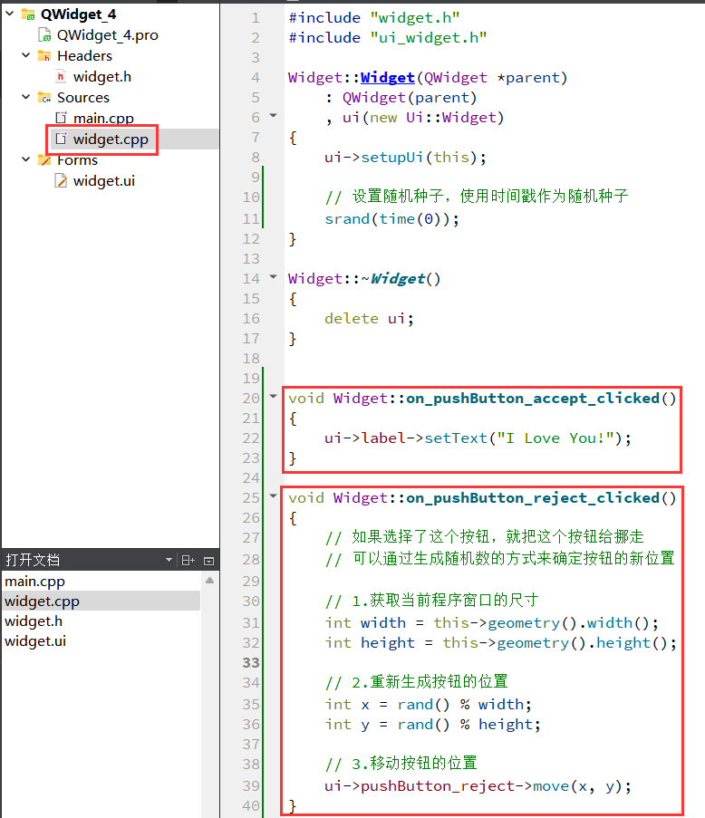Click the comment 1.获取当前程序窗口的尺寸
The width and height of the screenshot is (705, 818).
click(x=431, y=601)
